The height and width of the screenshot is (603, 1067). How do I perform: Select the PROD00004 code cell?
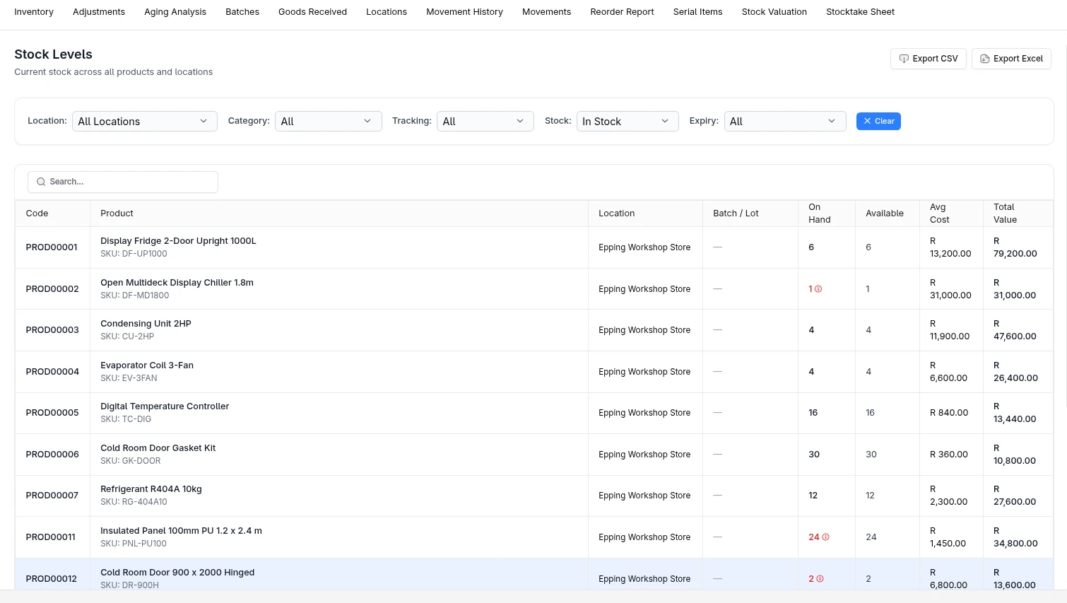(x=52, y=372)
